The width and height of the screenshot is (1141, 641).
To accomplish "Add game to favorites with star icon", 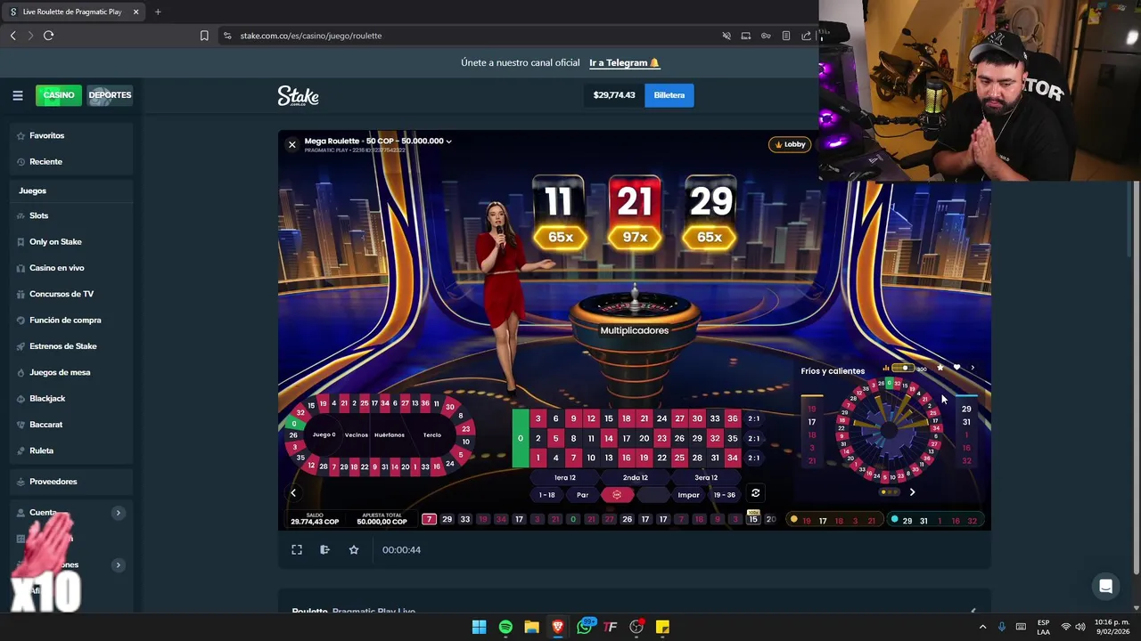I will point(354,550).
